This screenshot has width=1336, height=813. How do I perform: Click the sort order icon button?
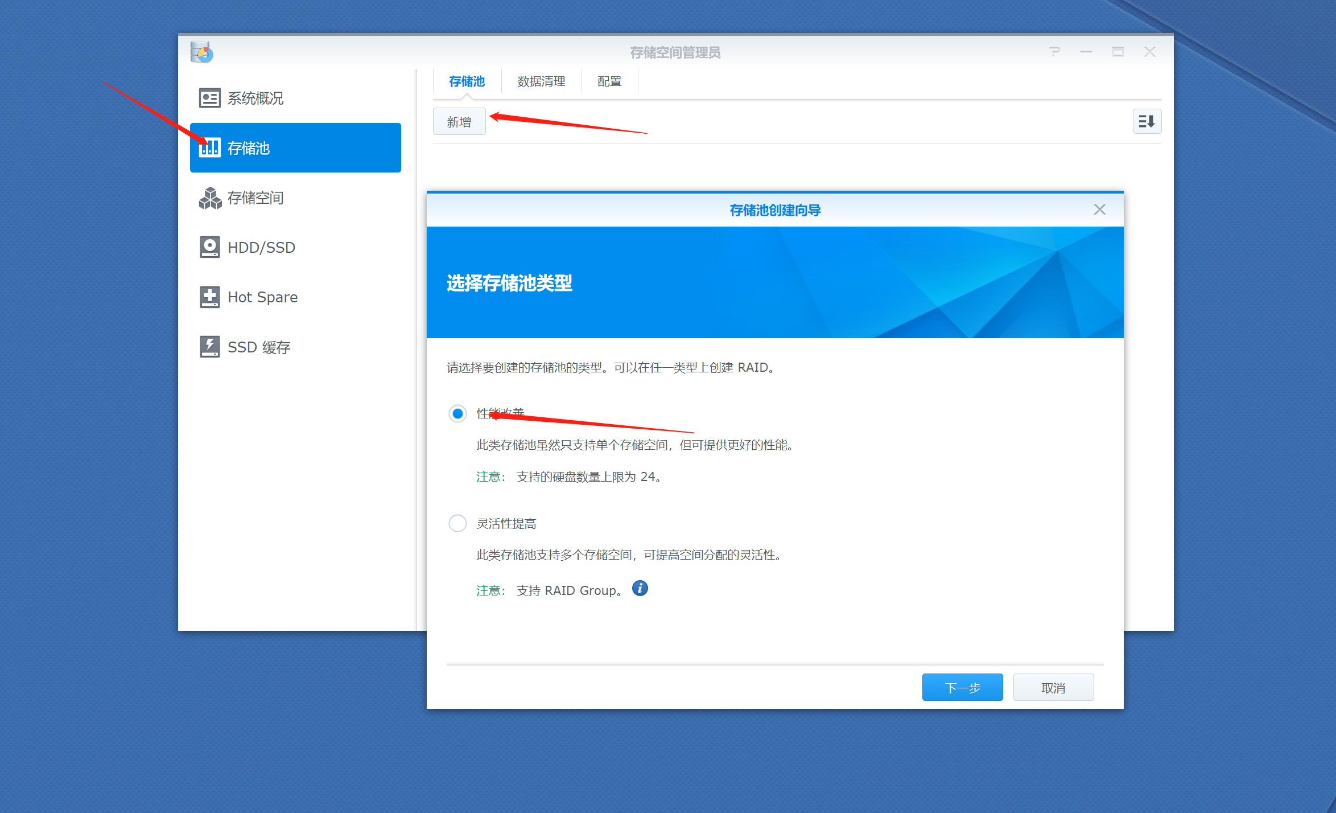point(1147,121)
